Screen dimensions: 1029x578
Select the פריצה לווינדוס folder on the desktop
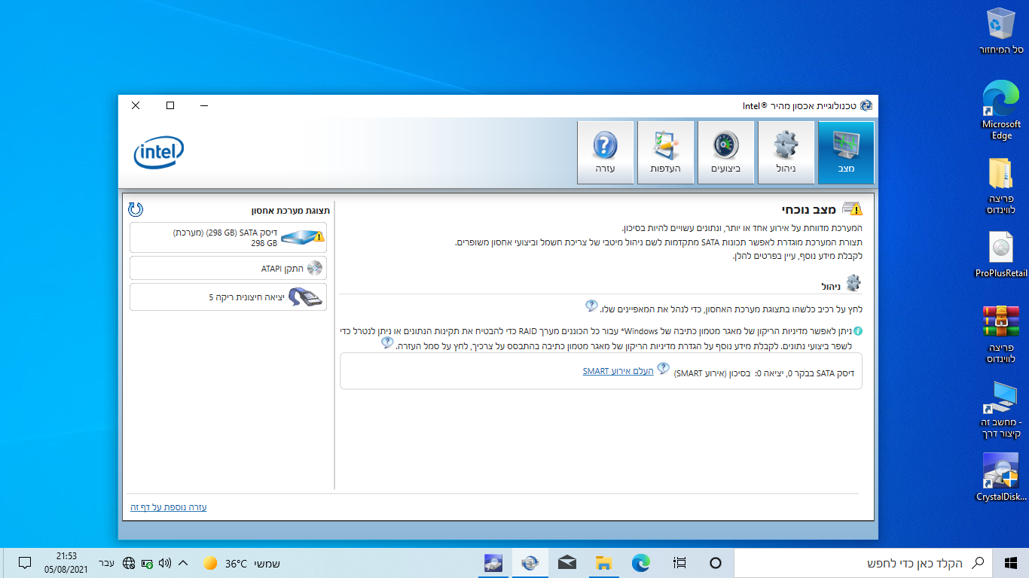click(1001, 186)
